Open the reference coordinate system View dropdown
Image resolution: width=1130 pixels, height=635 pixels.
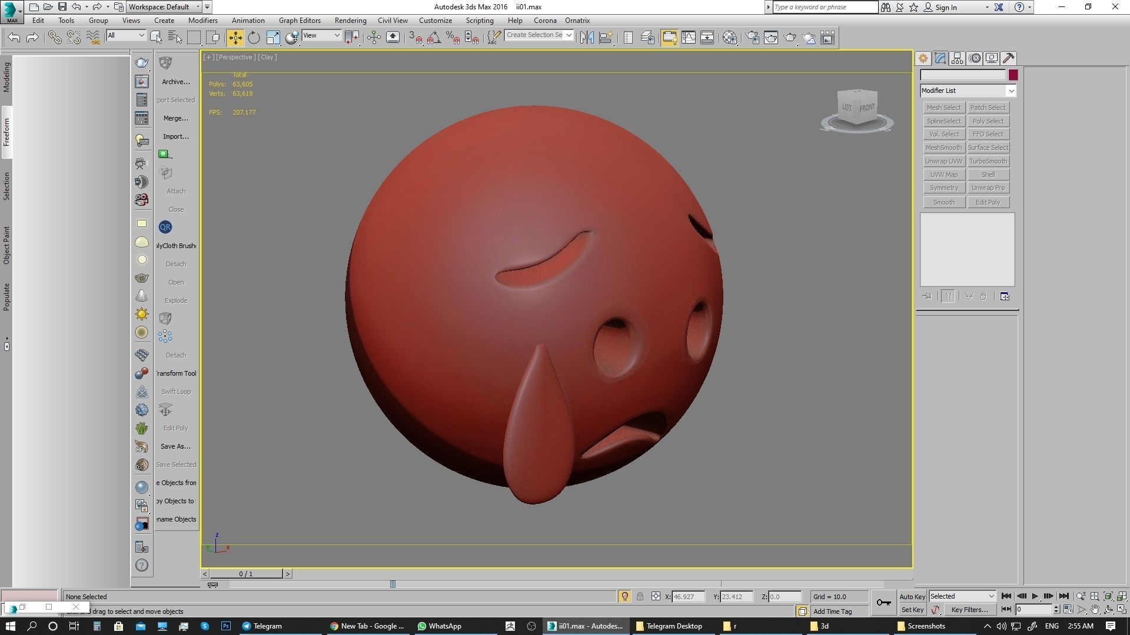321,35
